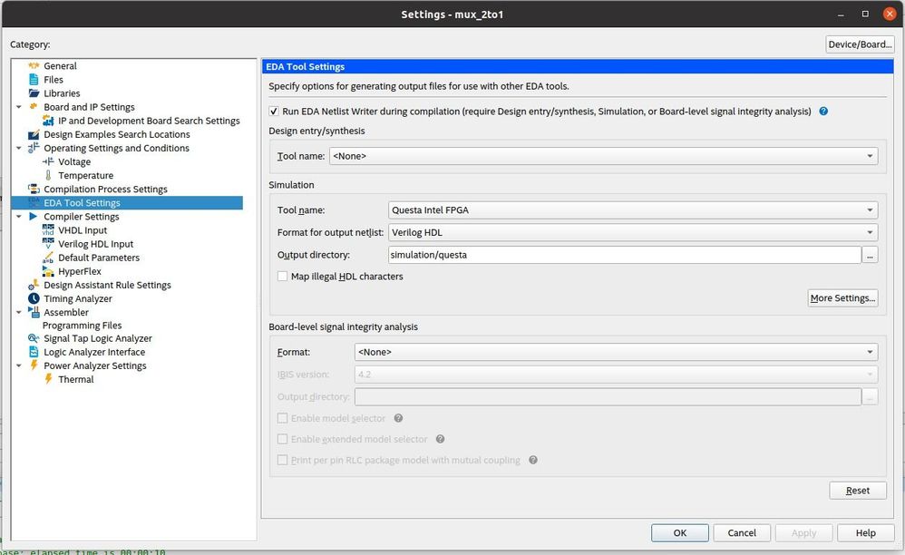Select Compilation Process Settings category
Image resolution: width=905 pixels, height=555 pixels.
pos(105,190)
